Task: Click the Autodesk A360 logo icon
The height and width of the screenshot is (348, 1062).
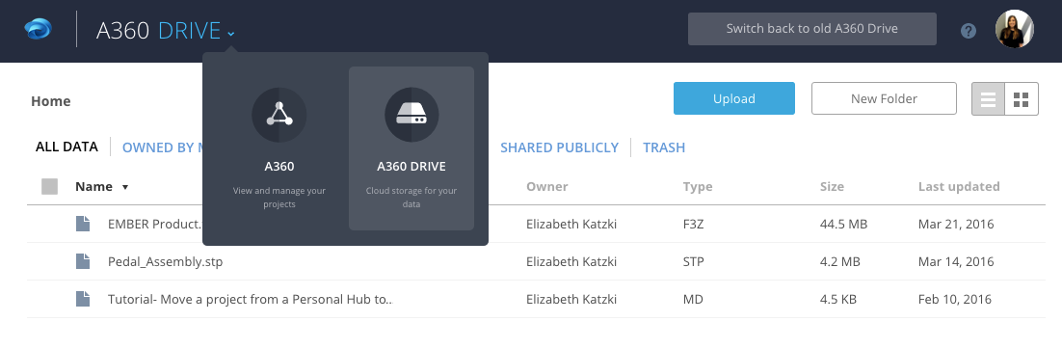Action: 39,30
